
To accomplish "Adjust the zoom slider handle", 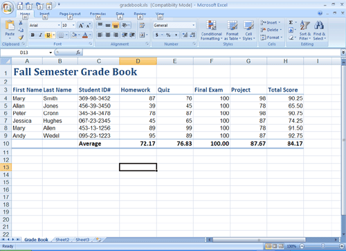I will 322,246.
